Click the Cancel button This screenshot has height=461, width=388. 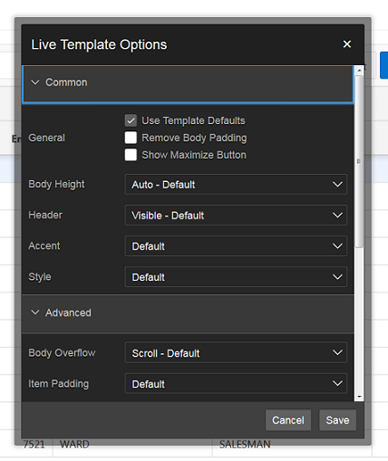pos(288,420)
